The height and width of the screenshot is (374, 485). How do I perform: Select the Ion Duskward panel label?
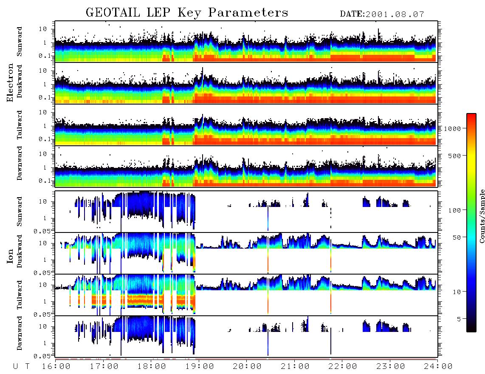[x=20, y=251]
